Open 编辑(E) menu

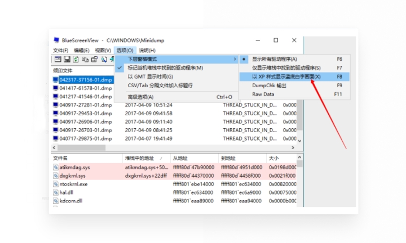pos(82,51)
